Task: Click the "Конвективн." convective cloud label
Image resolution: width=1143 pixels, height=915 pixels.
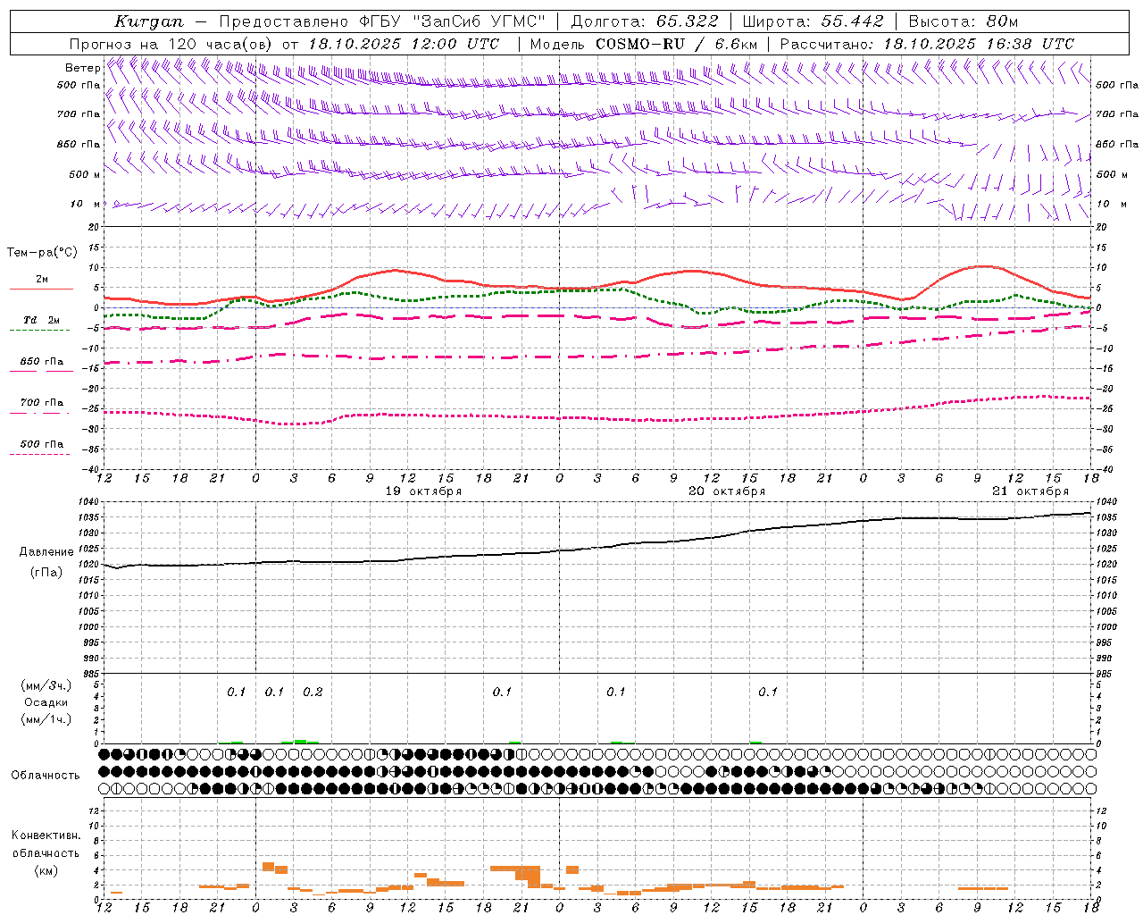Action: (46, 835)
